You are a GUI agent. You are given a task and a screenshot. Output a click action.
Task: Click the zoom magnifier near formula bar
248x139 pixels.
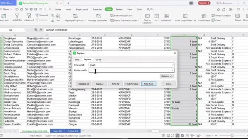[36, 30]
